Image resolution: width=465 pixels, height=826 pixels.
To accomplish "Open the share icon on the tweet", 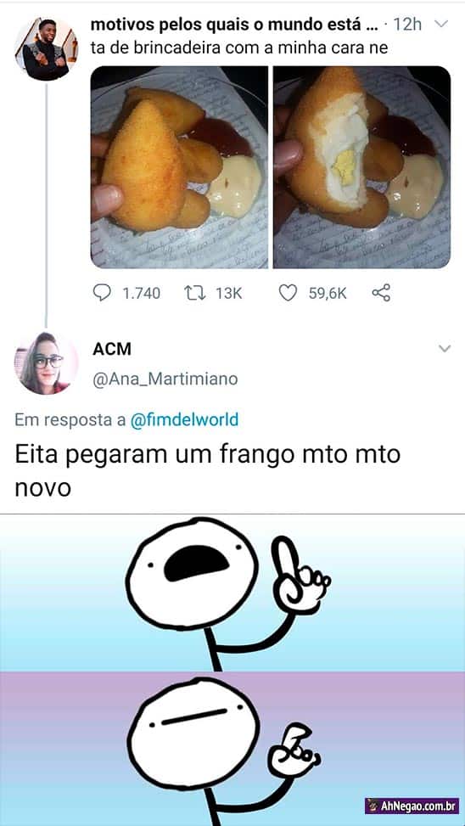I will click(381, 293).
